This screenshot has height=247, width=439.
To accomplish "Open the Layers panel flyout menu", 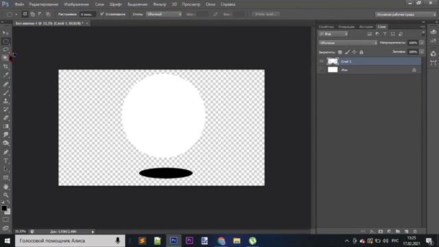I will coord(422,27).
